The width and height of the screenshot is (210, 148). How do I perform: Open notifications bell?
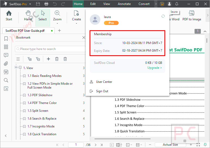(x=177, y=4)
